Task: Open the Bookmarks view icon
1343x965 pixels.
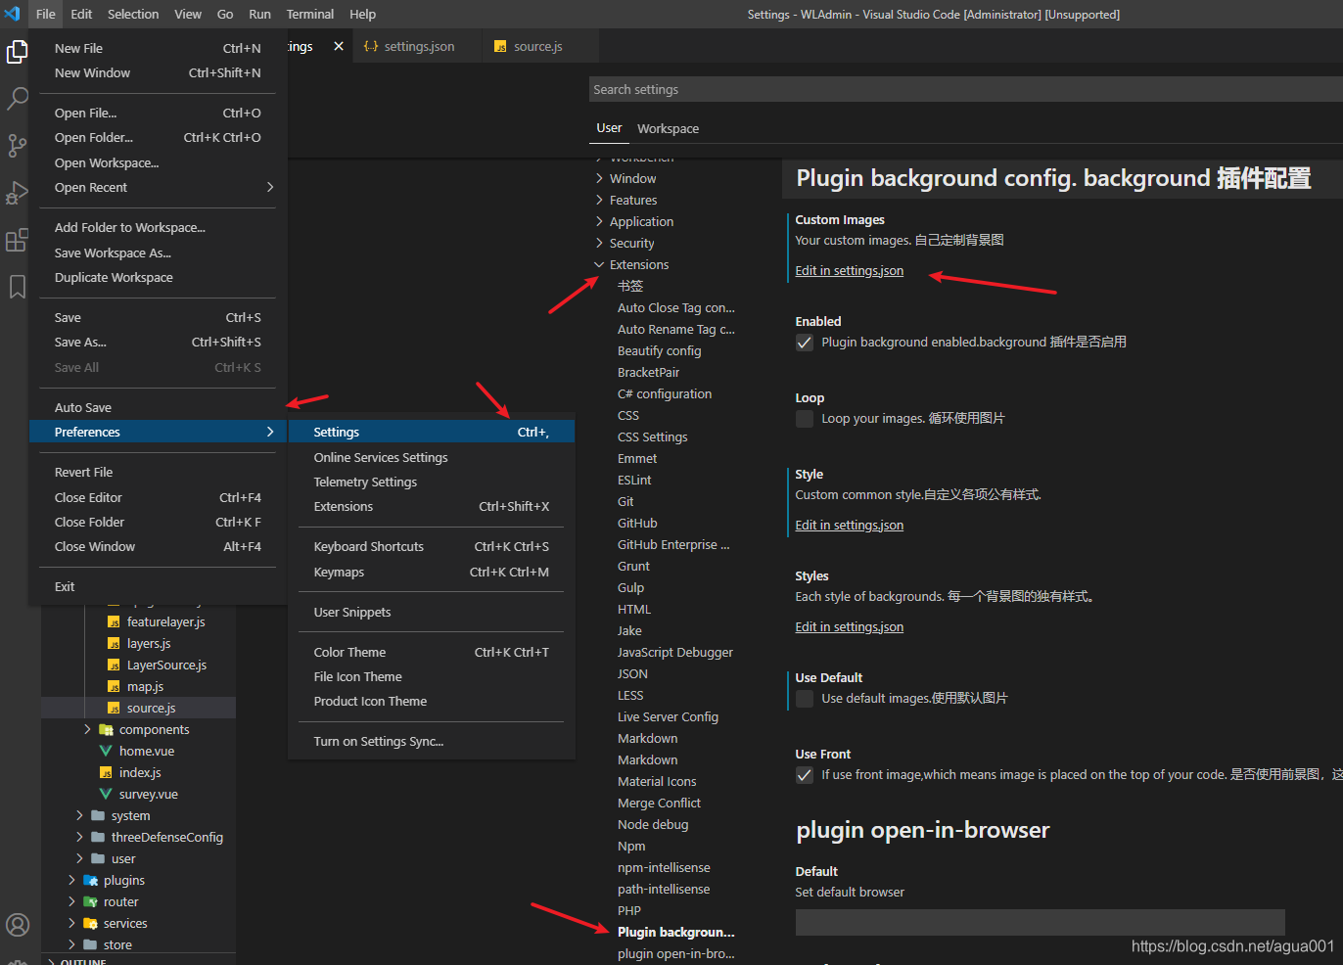Action: pos(18,287)
